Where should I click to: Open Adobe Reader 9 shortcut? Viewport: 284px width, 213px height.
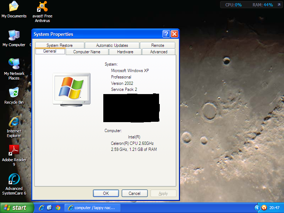tap(14, 155)
